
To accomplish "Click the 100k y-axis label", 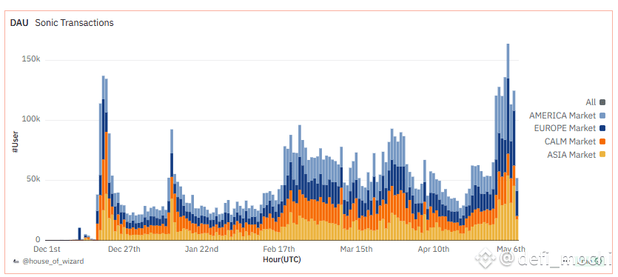I will tap(30, 119).
